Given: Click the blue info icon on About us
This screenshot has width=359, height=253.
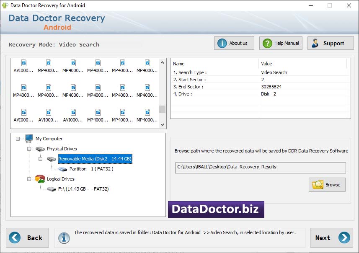Looking at the screenshot, I should click(222, 43).
